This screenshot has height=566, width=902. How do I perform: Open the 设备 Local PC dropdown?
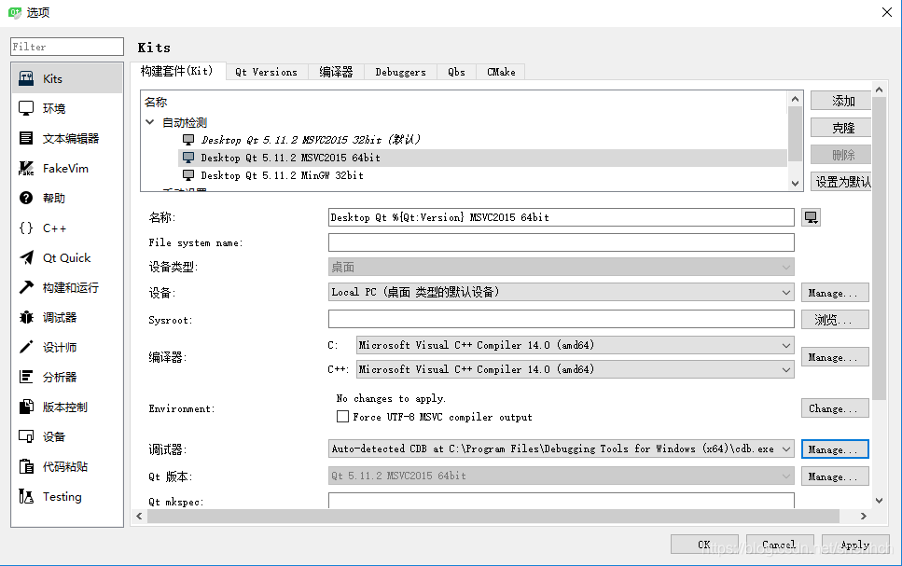561,292
